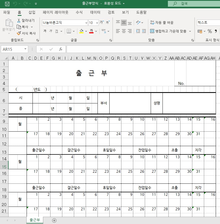Screen dimensions: 220x224
Task: Switch to the 검토 tab
Action: [x=111, y=12]
